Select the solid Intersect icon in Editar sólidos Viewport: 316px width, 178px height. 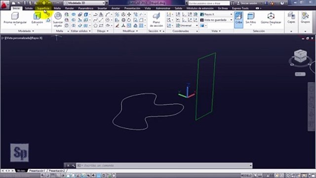coord(74,25)
